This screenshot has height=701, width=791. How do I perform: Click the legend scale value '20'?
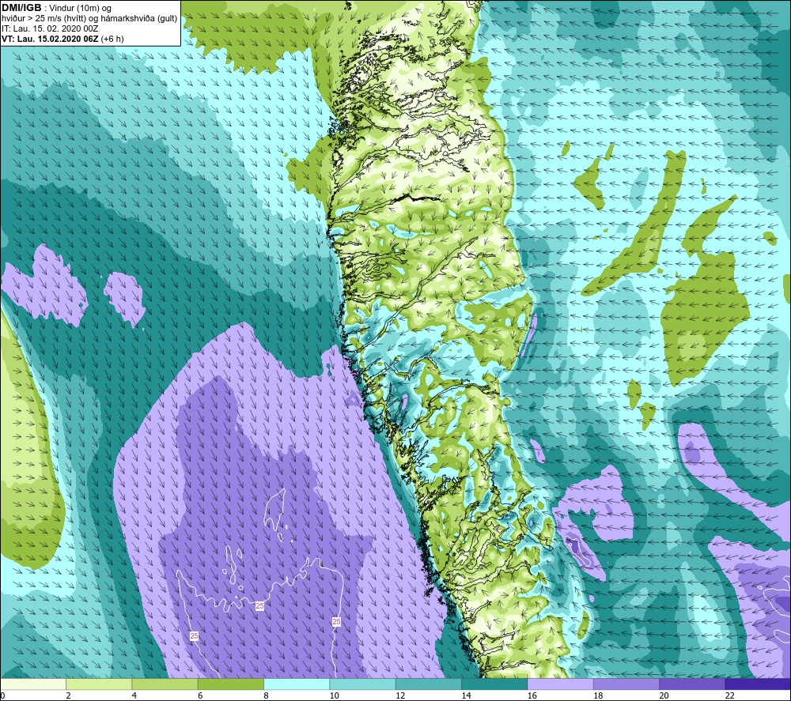(x=664, y=695)
